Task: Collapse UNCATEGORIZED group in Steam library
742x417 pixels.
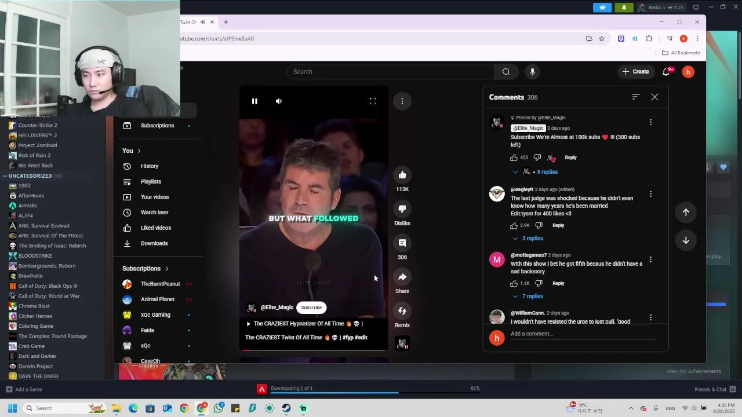Action: coord(5,176)
